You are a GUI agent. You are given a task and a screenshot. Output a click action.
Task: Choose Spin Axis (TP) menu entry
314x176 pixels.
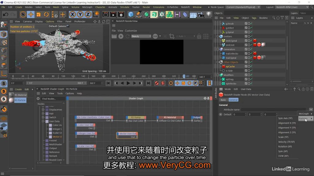coord(285,118)
